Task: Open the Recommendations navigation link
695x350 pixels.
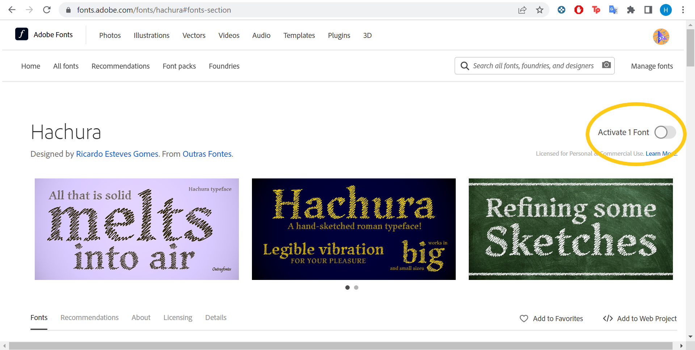Action: click(121, 66)
